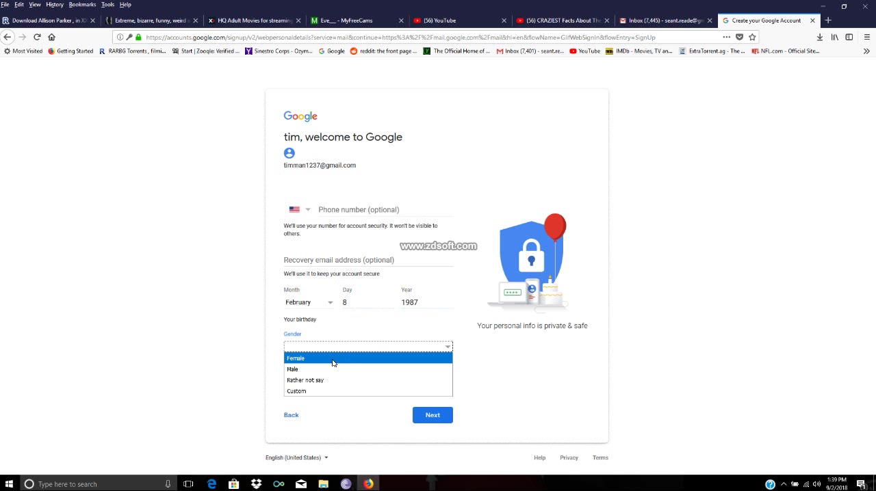Open the Library icon in the toolbar
This screenshot has height=491, width=876.
click(834, 37)
